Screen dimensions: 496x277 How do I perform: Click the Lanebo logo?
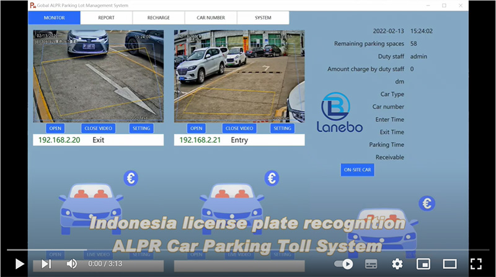coord(339,112)
